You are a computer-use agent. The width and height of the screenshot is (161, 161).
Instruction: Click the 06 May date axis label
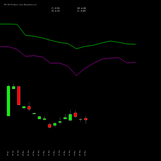28,153
